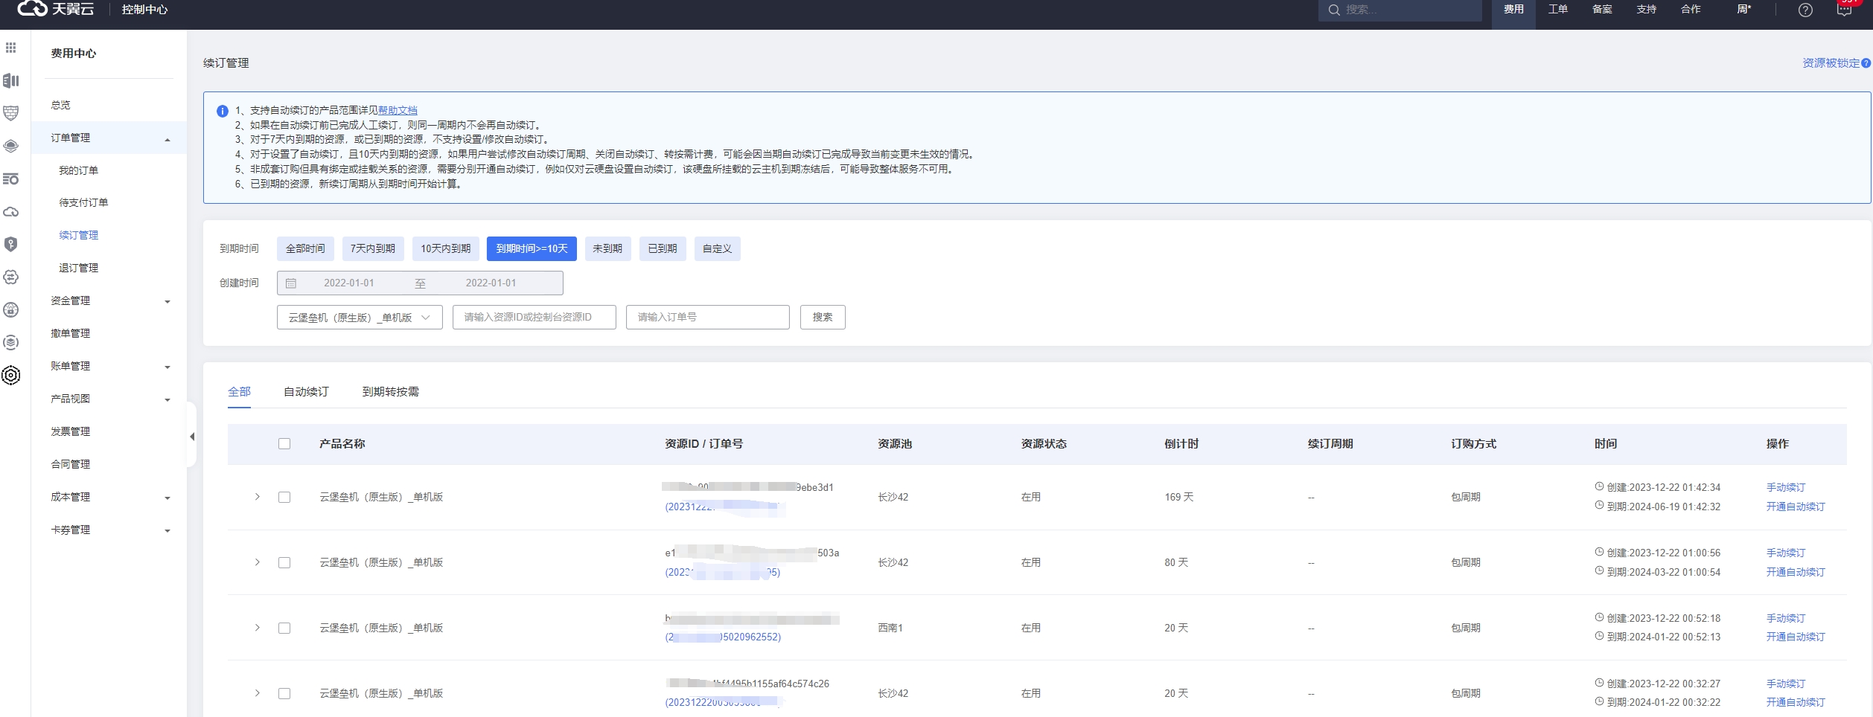1873x717 pixels.
Task: Open 合作 in the top navigation
Action: pos(1691,10)
